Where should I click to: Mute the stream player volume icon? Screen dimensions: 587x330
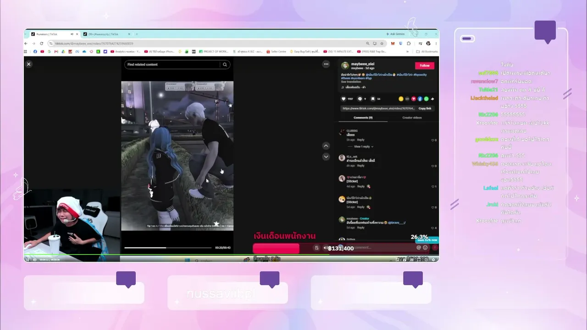coord(35,259)
